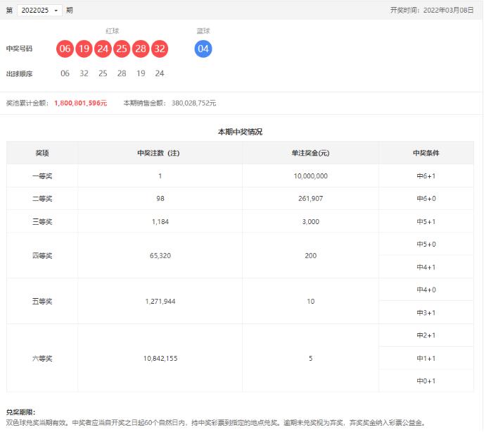Image resolution: width=484 pixels, height=432 pixels.
Task: Click sixth prize winner count 10,842,155
Action: [160, 359]
